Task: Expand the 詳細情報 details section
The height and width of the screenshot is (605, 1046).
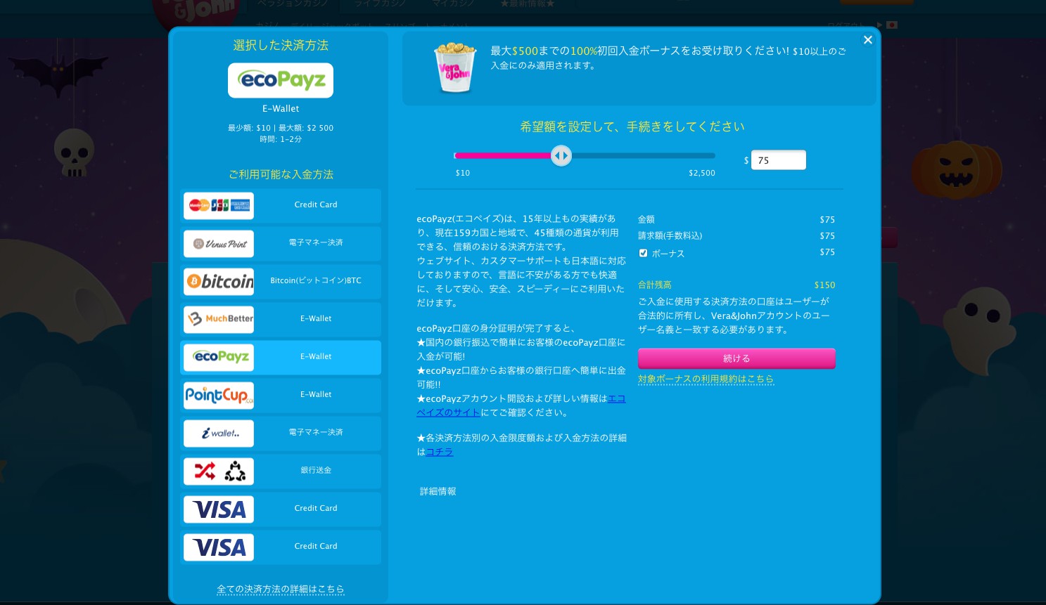Action: 438,491
